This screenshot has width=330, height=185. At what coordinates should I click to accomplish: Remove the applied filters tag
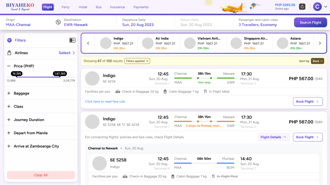(x=147, y=61)
